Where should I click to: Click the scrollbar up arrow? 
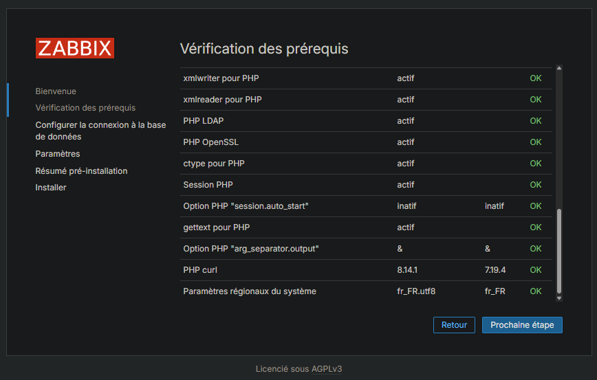(558, 69)
